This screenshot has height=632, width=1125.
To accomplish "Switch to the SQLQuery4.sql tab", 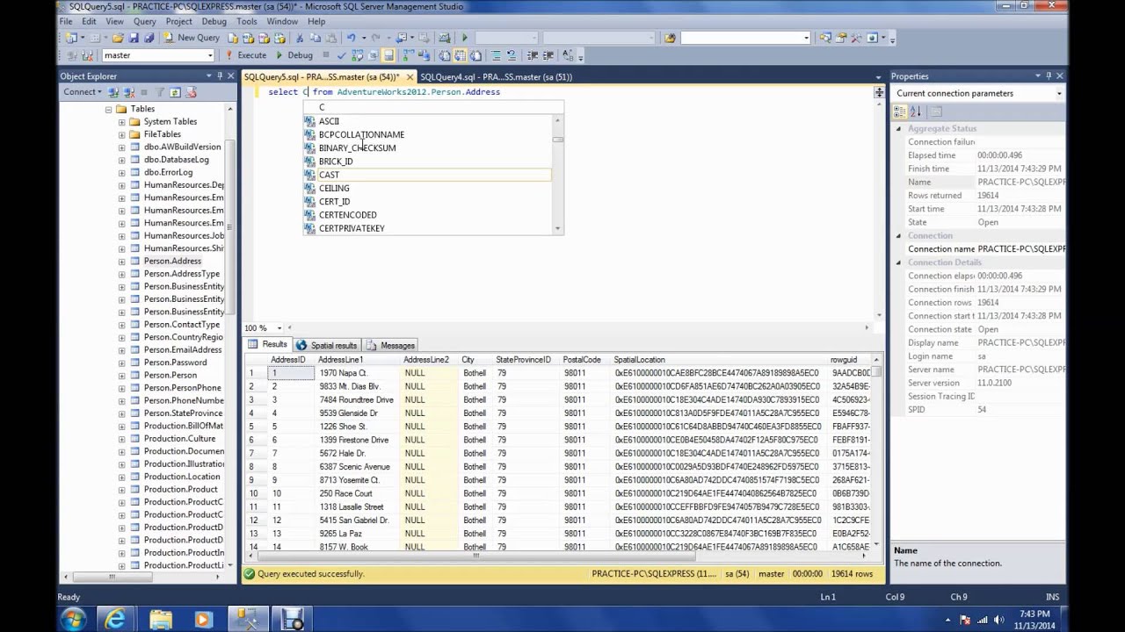I will pyautogui.click(x=496, y=76).
